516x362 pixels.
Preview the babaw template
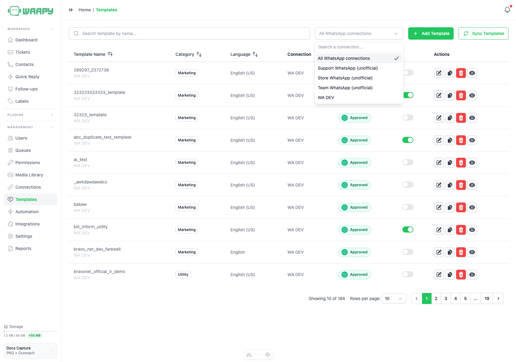[x=472, y=207]
